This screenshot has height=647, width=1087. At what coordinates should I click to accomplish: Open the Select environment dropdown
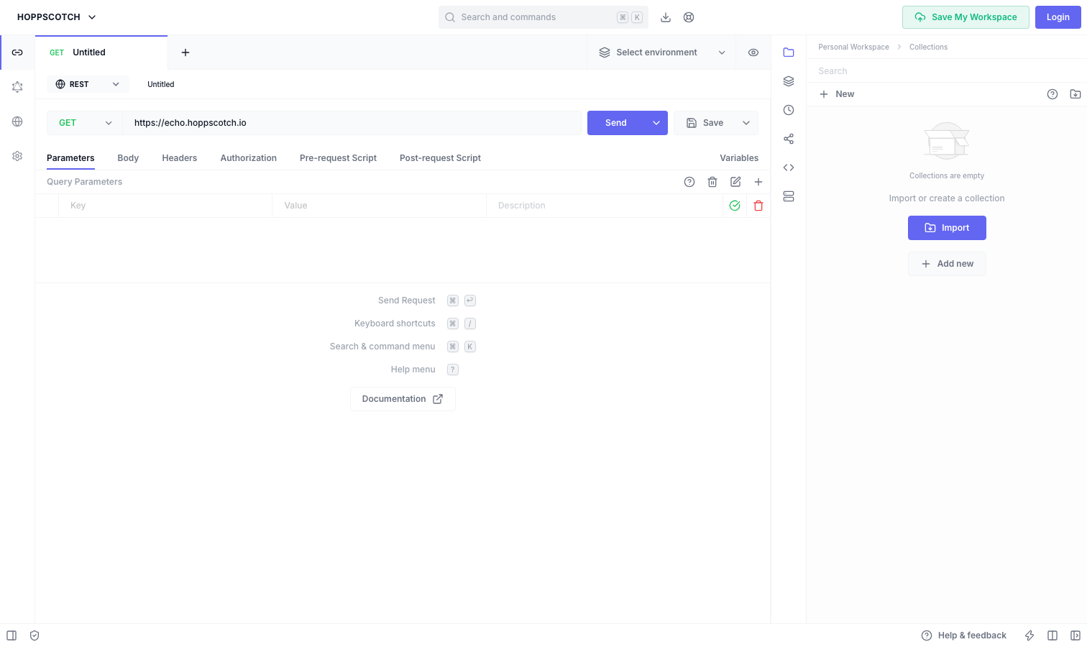coord(661,52)
